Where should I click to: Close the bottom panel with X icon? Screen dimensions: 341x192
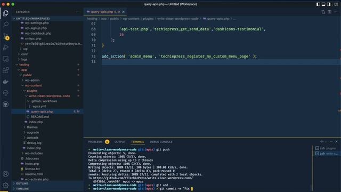tap(336, 141)
